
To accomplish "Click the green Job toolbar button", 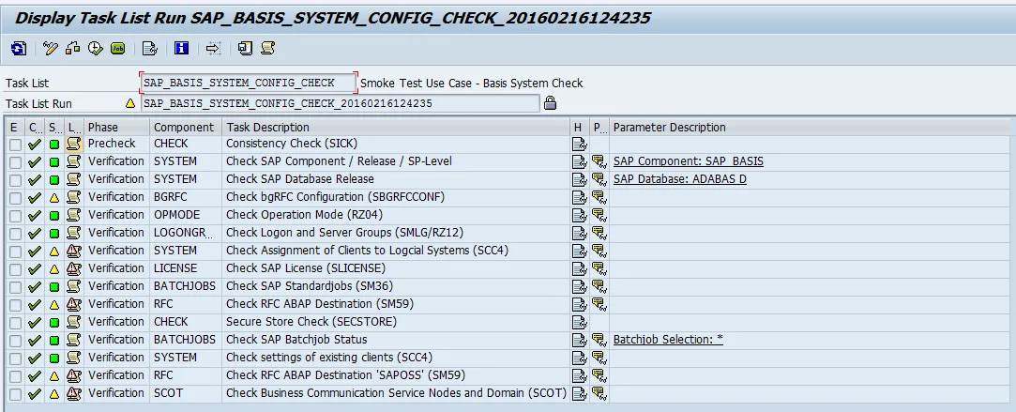I will pyautogui.click(x=117, y=49).
